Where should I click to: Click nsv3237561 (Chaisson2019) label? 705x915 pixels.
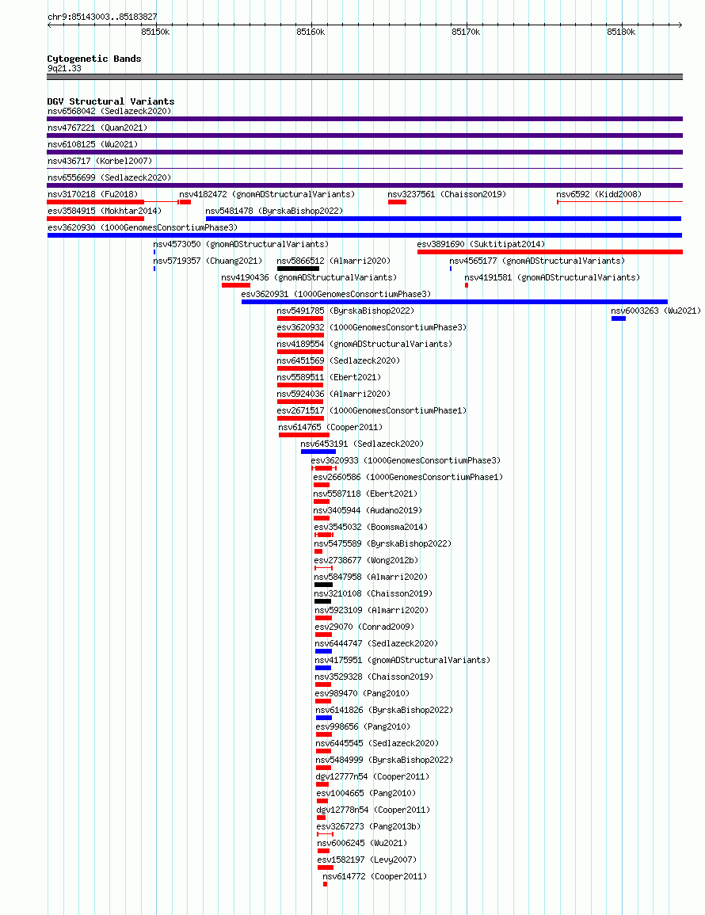point(447,194)
